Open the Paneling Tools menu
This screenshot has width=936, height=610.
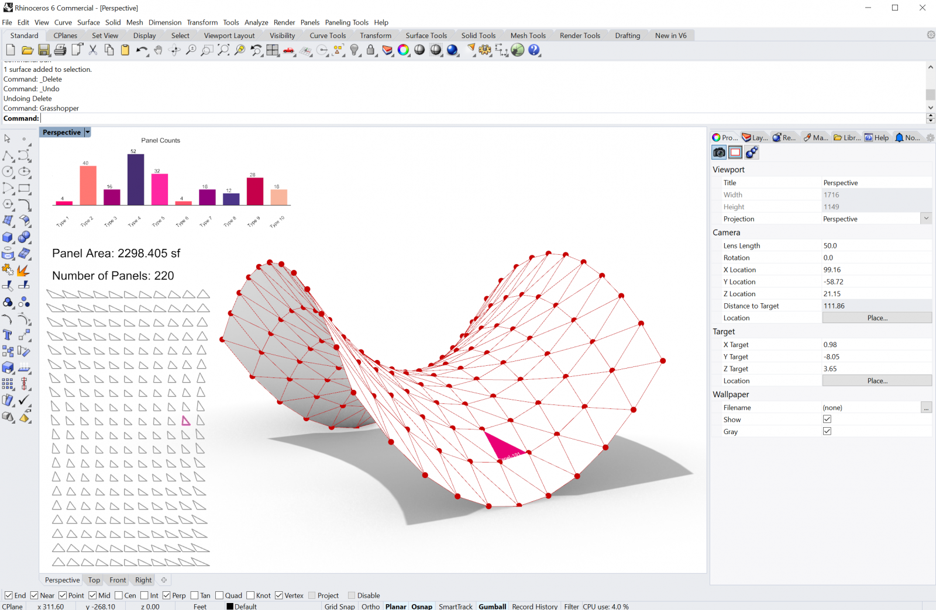click(x=346, y=22)
